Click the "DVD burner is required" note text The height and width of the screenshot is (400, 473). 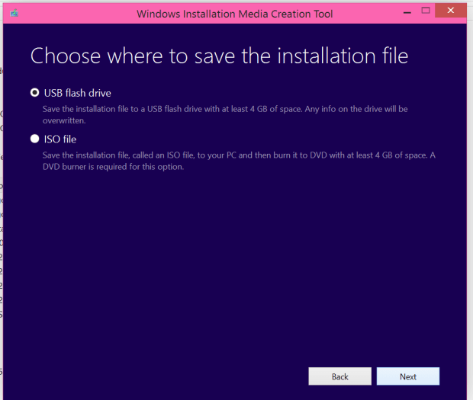pos(114,167)
